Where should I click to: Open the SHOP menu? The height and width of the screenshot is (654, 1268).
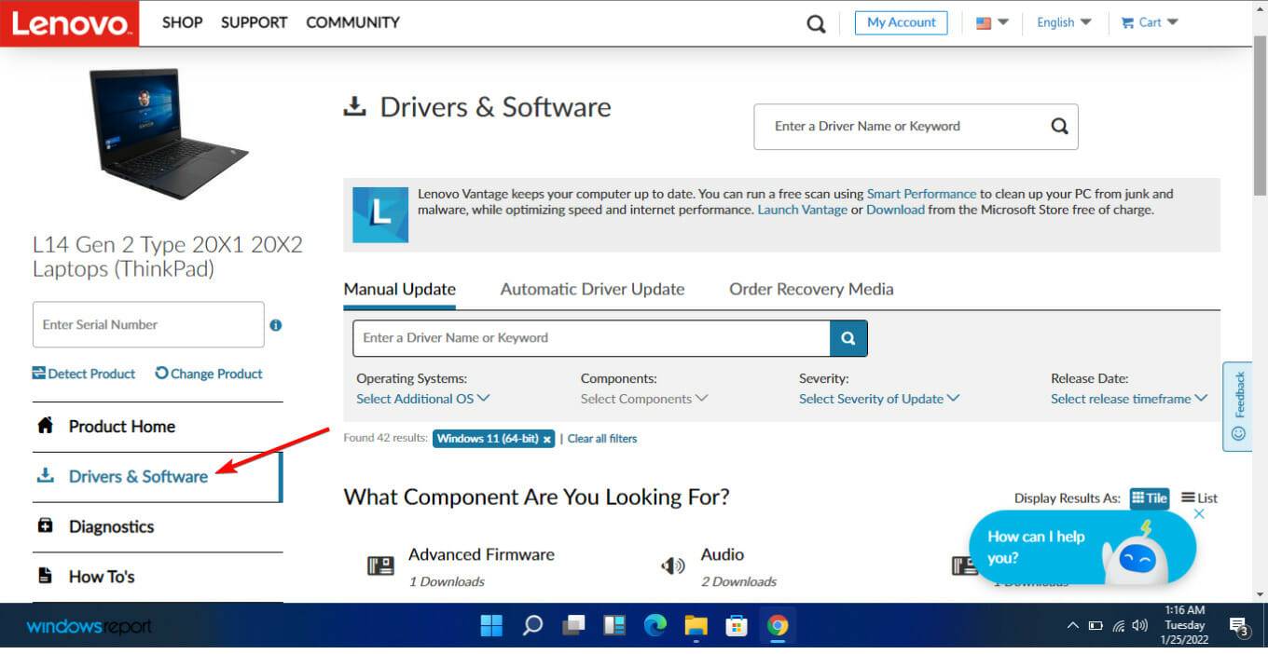click(x=182, y=22)
